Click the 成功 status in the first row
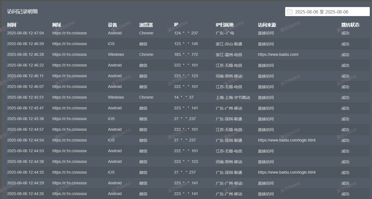This screenshot has height=199, width=372. click(345, 33)
